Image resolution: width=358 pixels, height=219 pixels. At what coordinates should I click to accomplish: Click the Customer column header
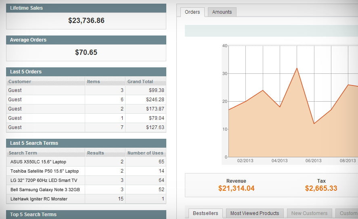coord(20,81)
